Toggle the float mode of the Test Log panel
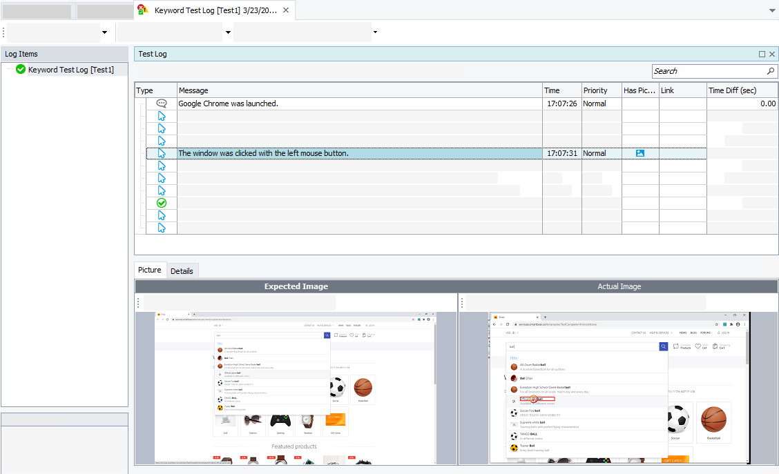Viewport: 779px width, 474px height. [762, 54]
